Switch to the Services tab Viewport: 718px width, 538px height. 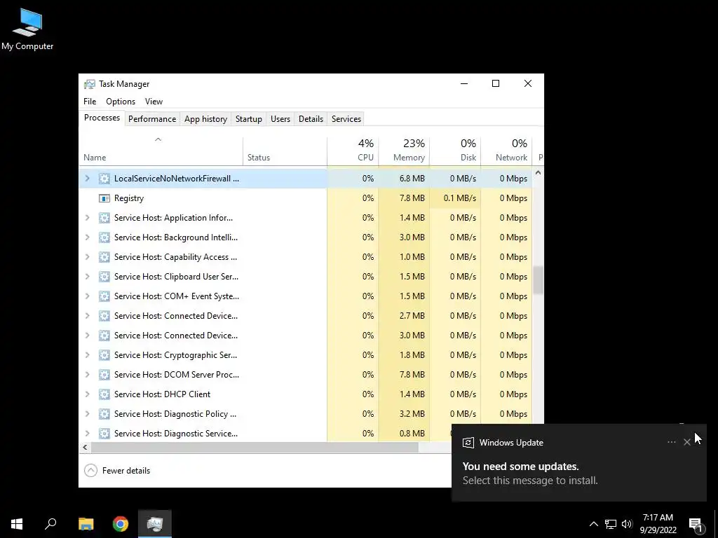pyautogui.click(x=346, y=119)
